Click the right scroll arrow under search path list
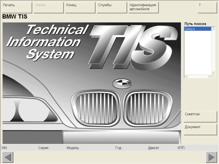219x164 pixels. tap(210, 76)
